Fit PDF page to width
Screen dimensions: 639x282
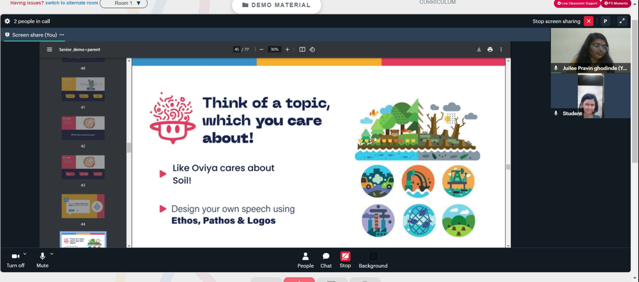pos(302,49)
